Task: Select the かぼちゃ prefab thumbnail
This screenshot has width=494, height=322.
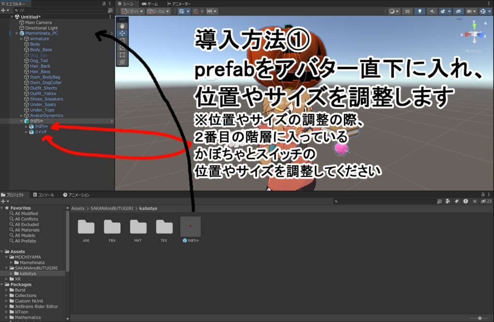Action: [191, 225]
